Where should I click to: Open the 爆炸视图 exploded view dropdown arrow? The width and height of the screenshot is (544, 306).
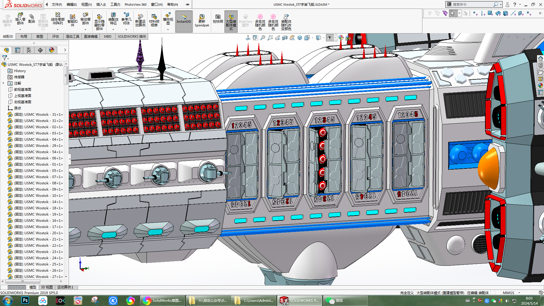[168, 29]
